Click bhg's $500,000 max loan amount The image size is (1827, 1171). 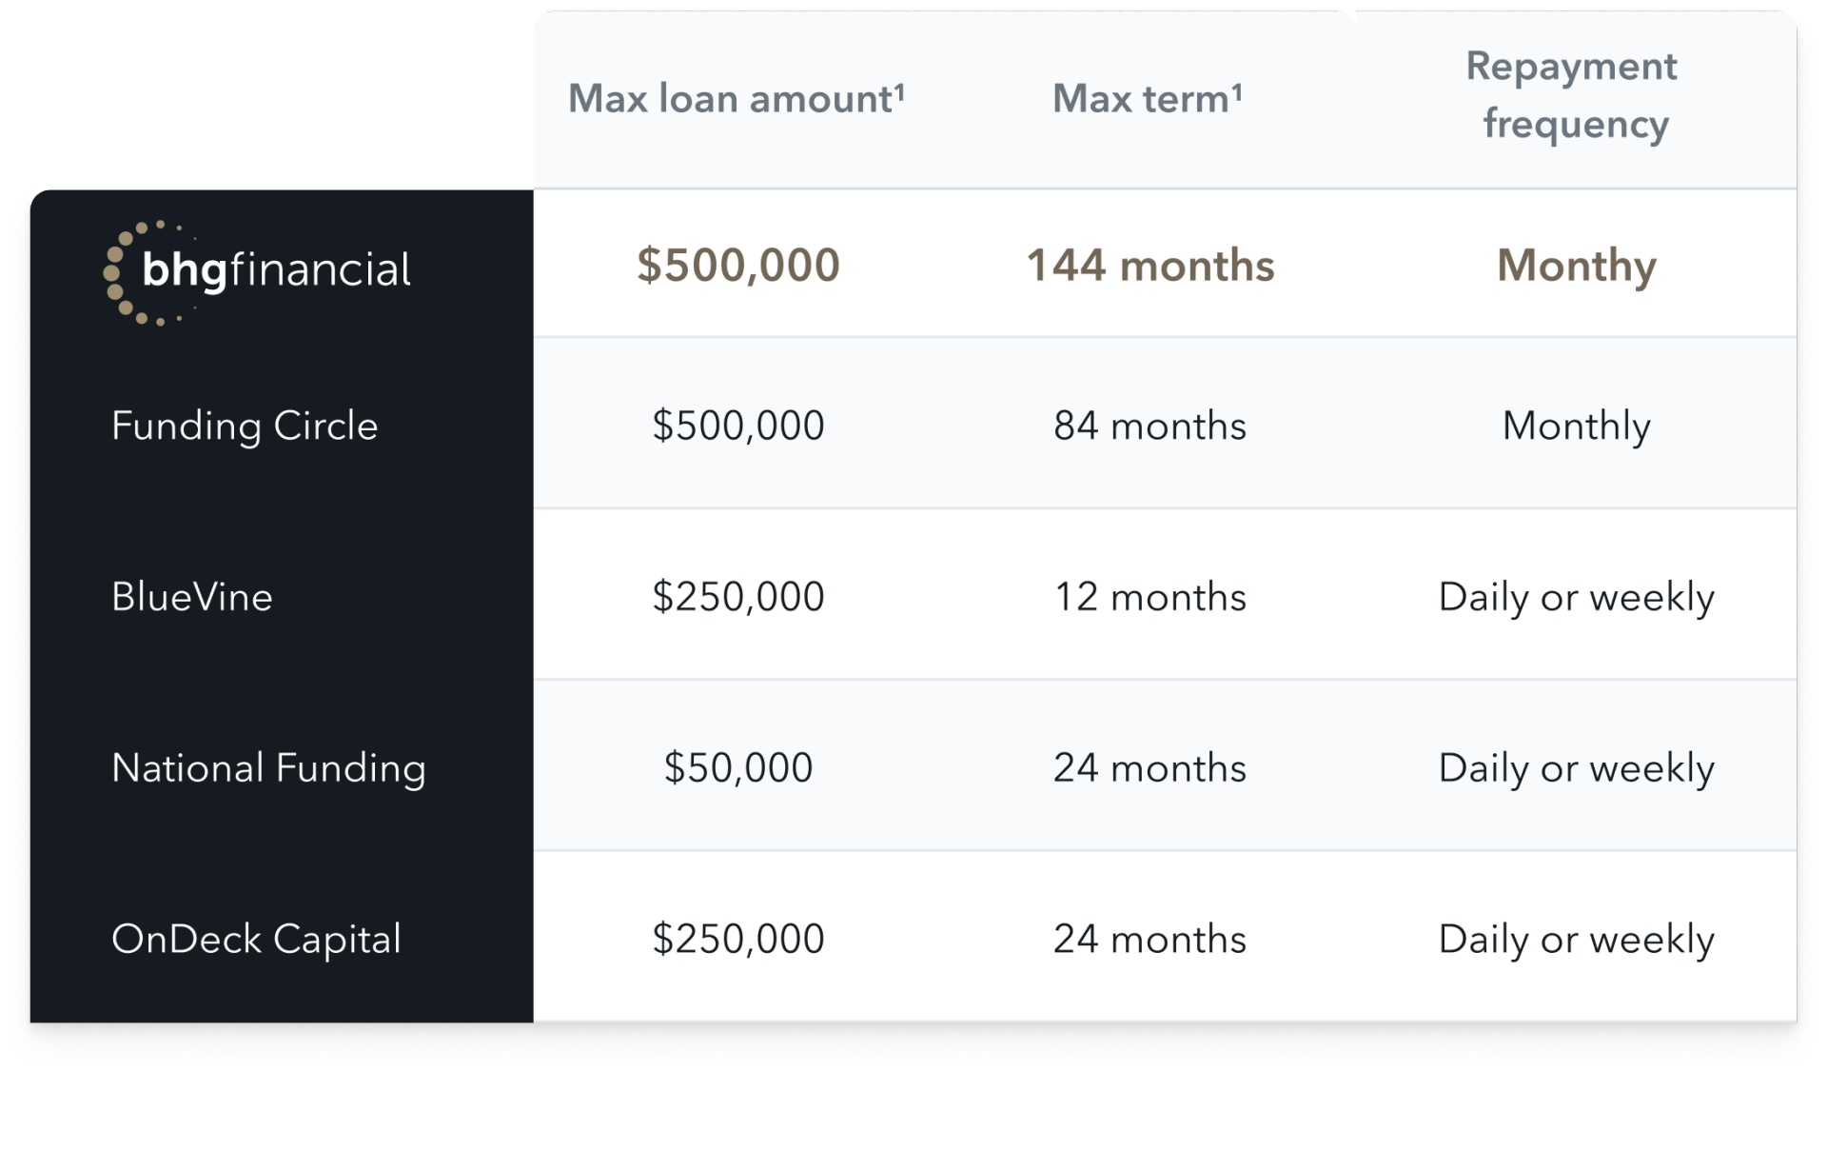pyautogui.click(x=738, y=265)
